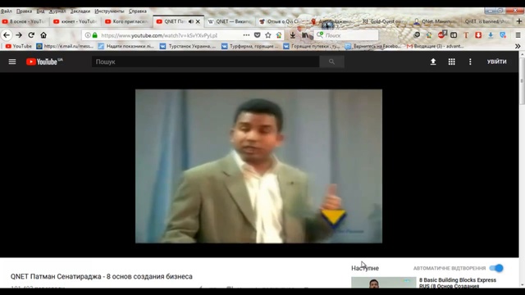Open page actions three-dots in the address bar
525x295 pixels.
click(246, 35)
